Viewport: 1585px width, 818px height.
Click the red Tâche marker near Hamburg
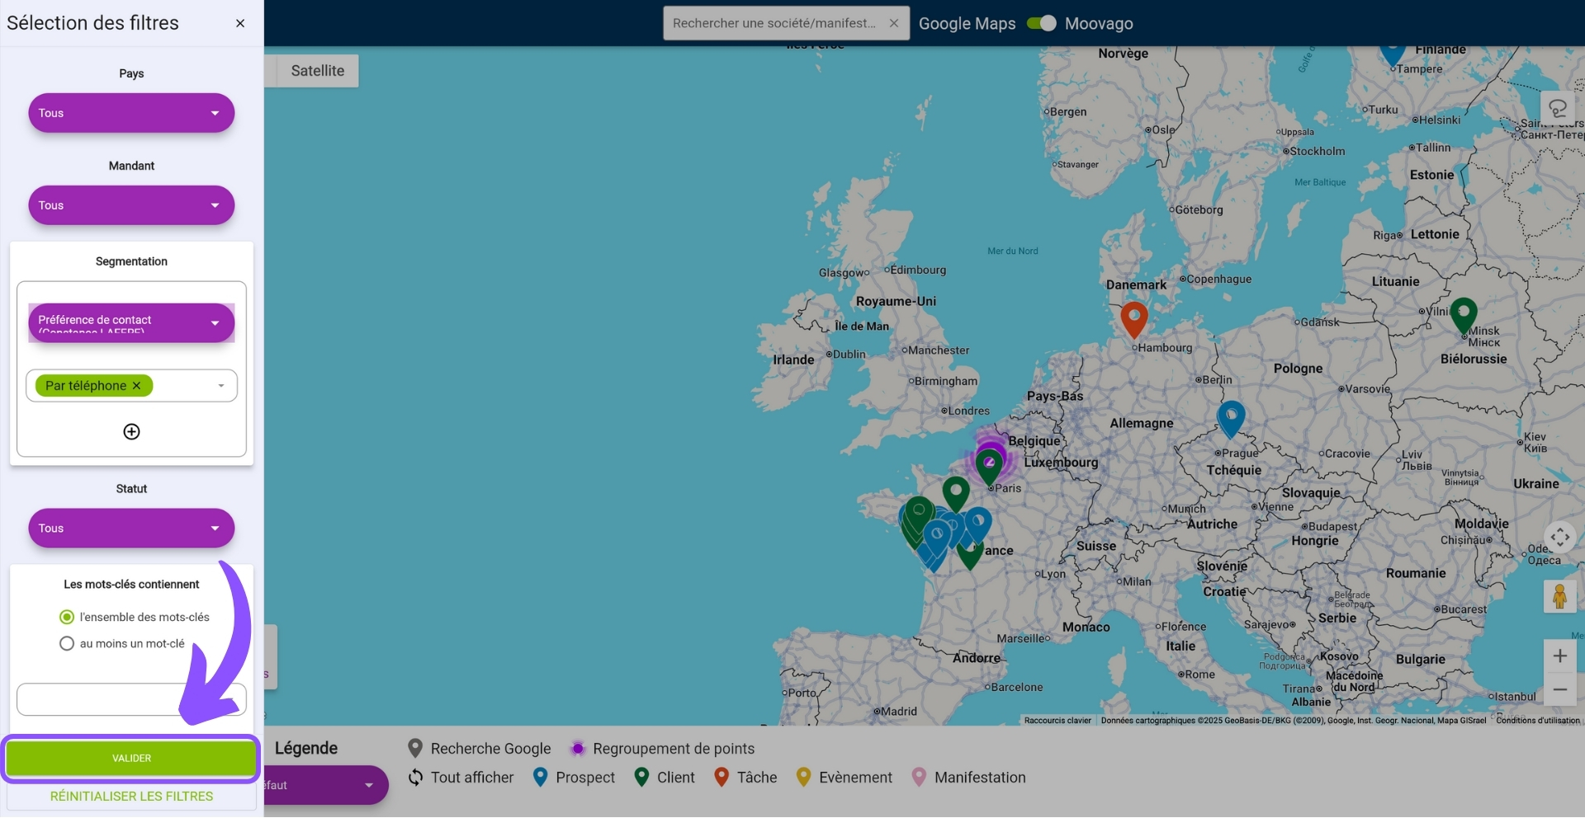pos(1133,317)
